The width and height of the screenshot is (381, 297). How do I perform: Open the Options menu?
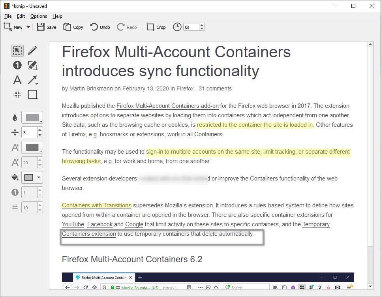tap(39, 16)
